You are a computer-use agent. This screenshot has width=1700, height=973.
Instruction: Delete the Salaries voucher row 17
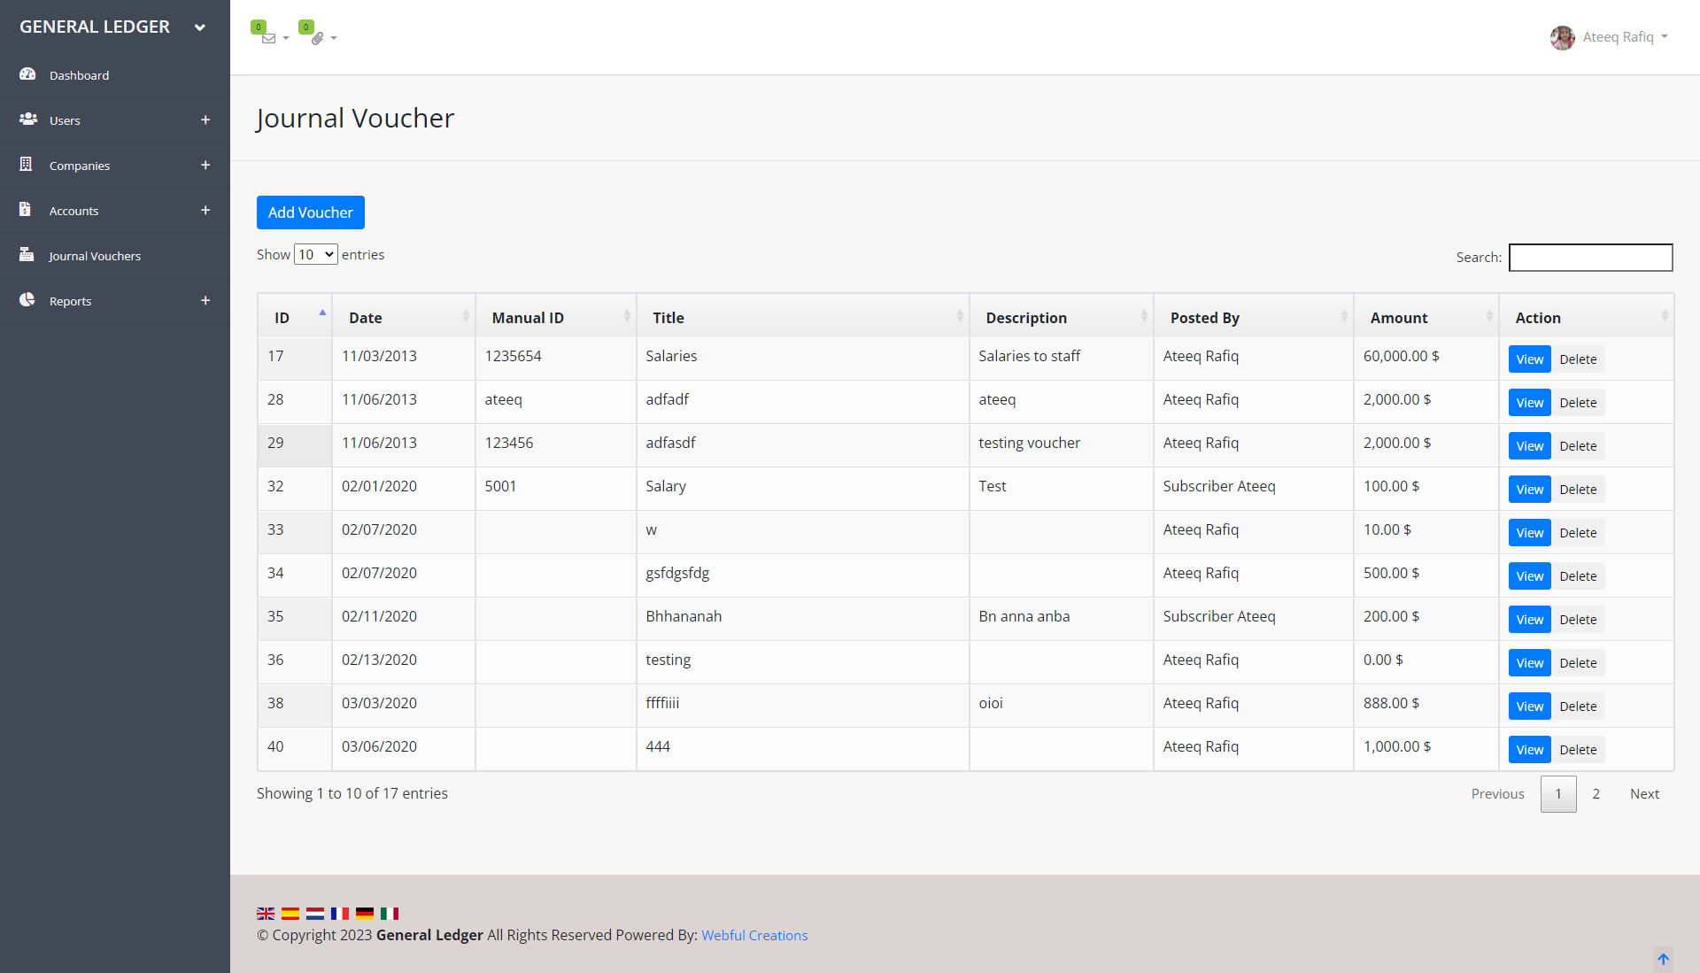(x=1578, y=359)
